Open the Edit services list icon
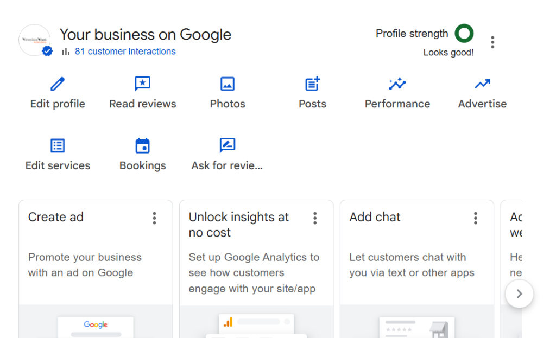Viewport: 556px width, 338px height. point(58,145)
